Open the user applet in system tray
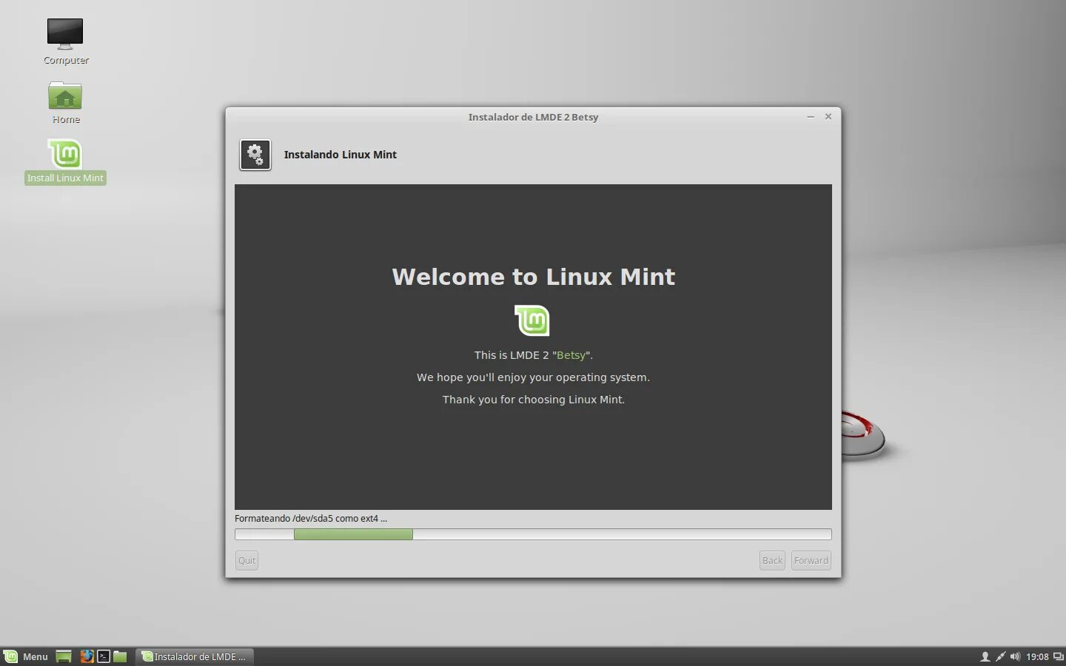Image resolution: width=1066 pixels, height=666 pixels. tap(985, 656)
